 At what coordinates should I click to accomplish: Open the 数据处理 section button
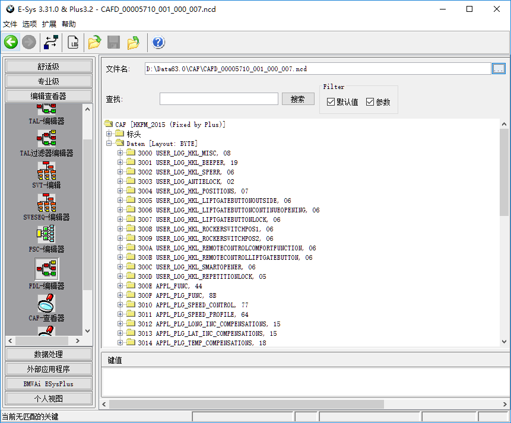tap(49, 354)
